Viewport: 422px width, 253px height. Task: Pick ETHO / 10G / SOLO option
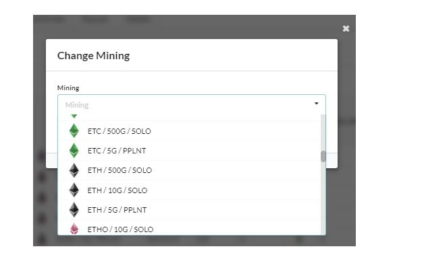point(189,228)
